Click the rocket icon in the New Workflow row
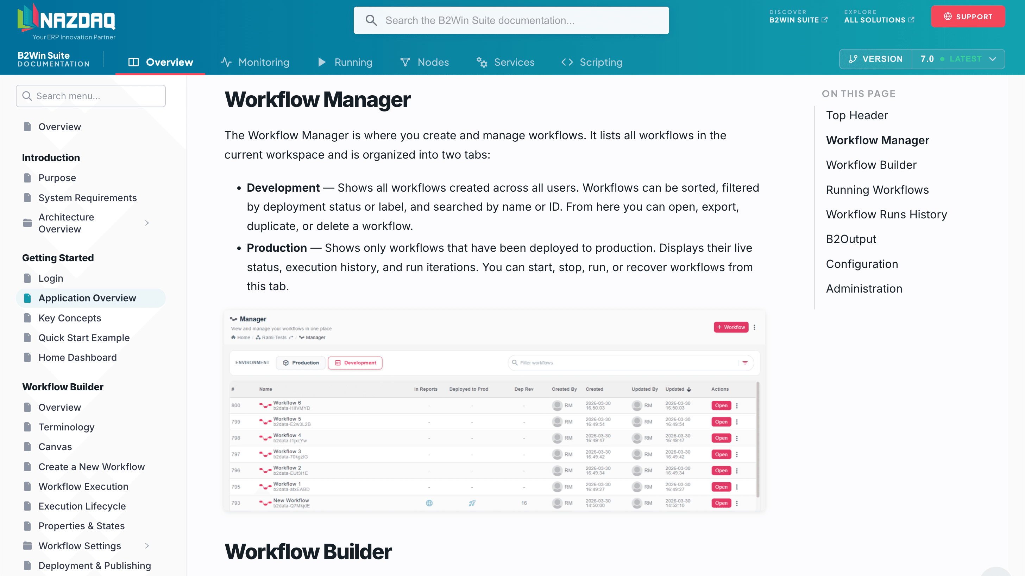The width and height of the screenshot is (1025, 576). (x=472, y=503)
